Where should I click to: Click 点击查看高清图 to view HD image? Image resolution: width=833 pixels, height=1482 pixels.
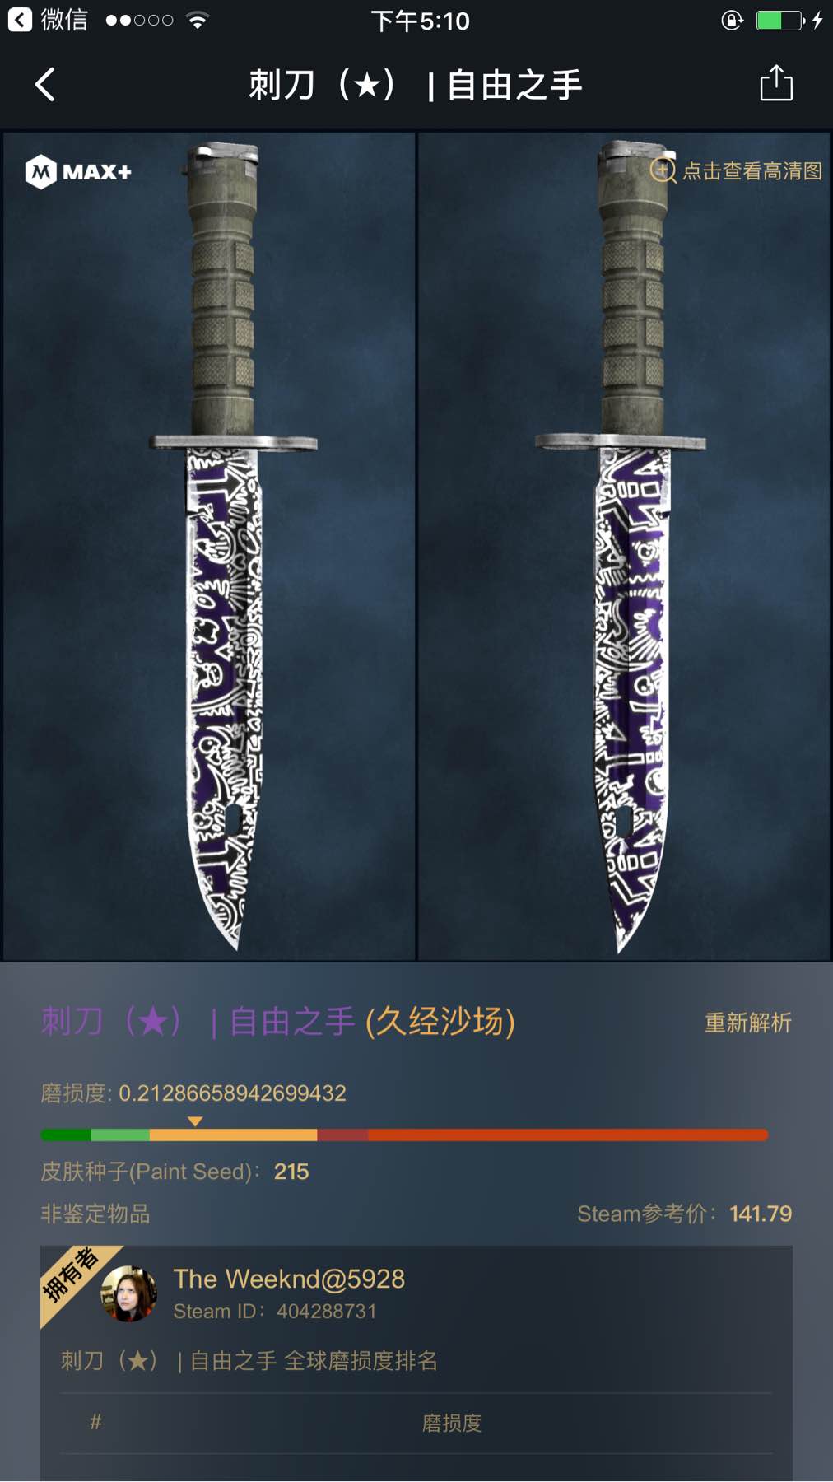point(752,171)
